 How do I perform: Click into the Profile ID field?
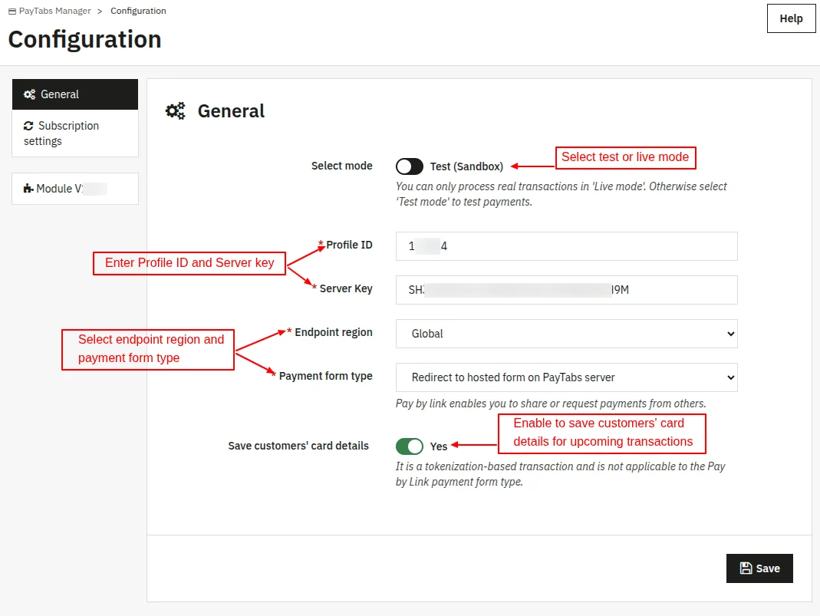click(x=566, y=246)
